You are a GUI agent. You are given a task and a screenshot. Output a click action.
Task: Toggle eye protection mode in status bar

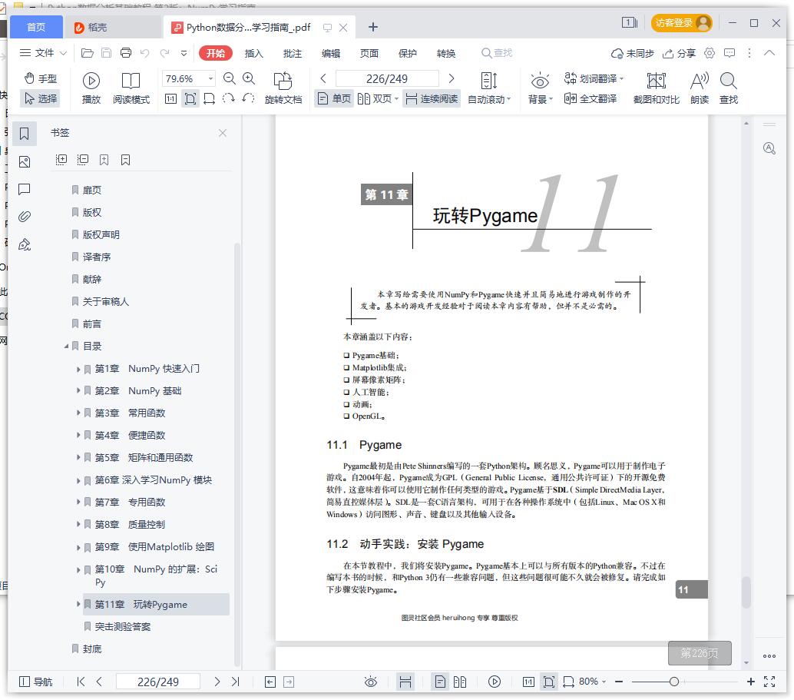coord(371,682)
